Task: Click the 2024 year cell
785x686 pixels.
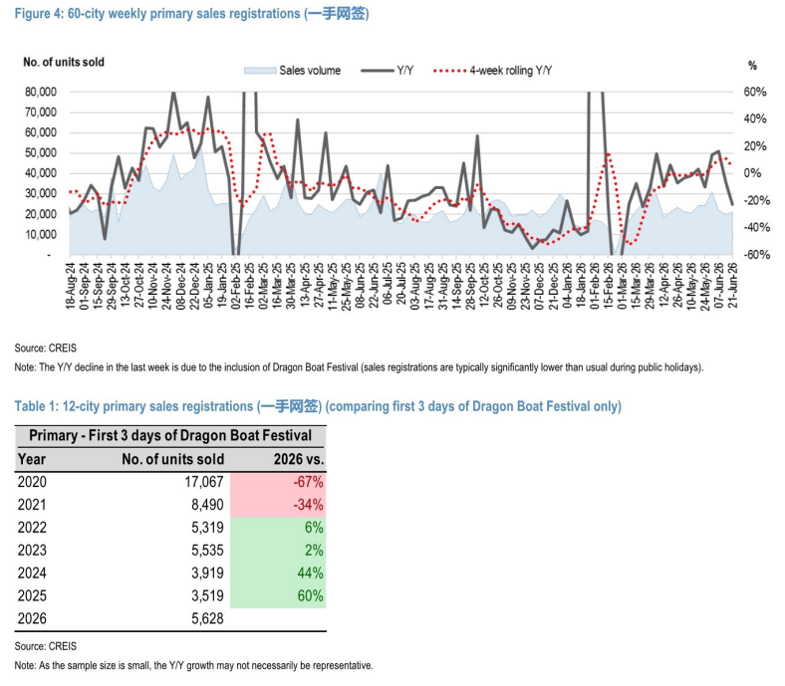Action: click(x=32, y=572)
